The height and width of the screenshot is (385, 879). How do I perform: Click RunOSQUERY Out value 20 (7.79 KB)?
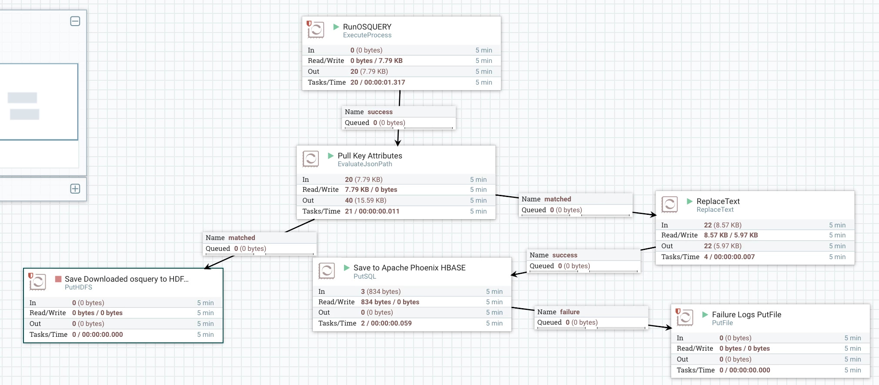369,72
